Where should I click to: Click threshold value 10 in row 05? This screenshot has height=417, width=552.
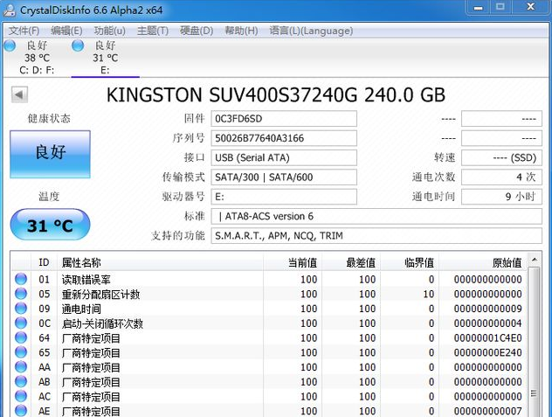429,294
